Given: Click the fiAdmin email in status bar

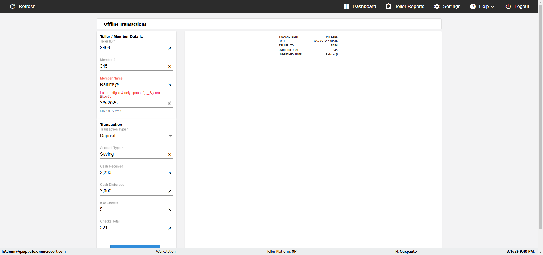Looking at the screenshot, I should (x=34, y=252).
